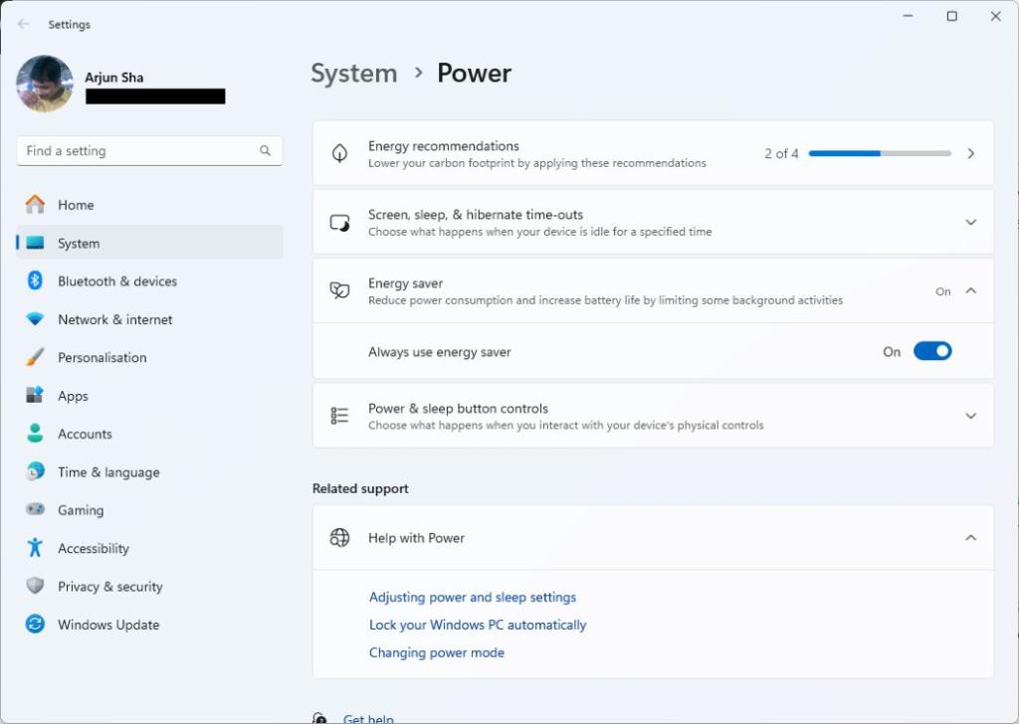1019x724 pixels.
Task: Click the search magnifier icon
Action: [x=265, y=150]
